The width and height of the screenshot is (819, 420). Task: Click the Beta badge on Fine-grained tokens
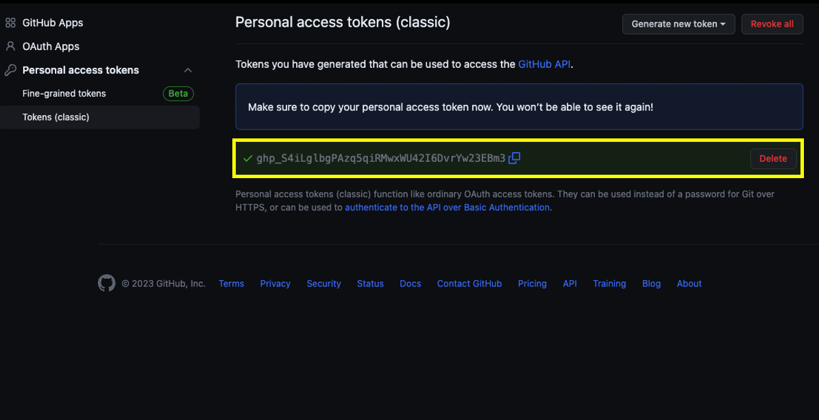pyautogui.click(x=178, y=93)
